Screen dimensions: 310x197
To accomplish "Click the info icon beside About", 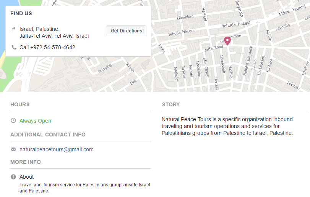I will [13, 177].
